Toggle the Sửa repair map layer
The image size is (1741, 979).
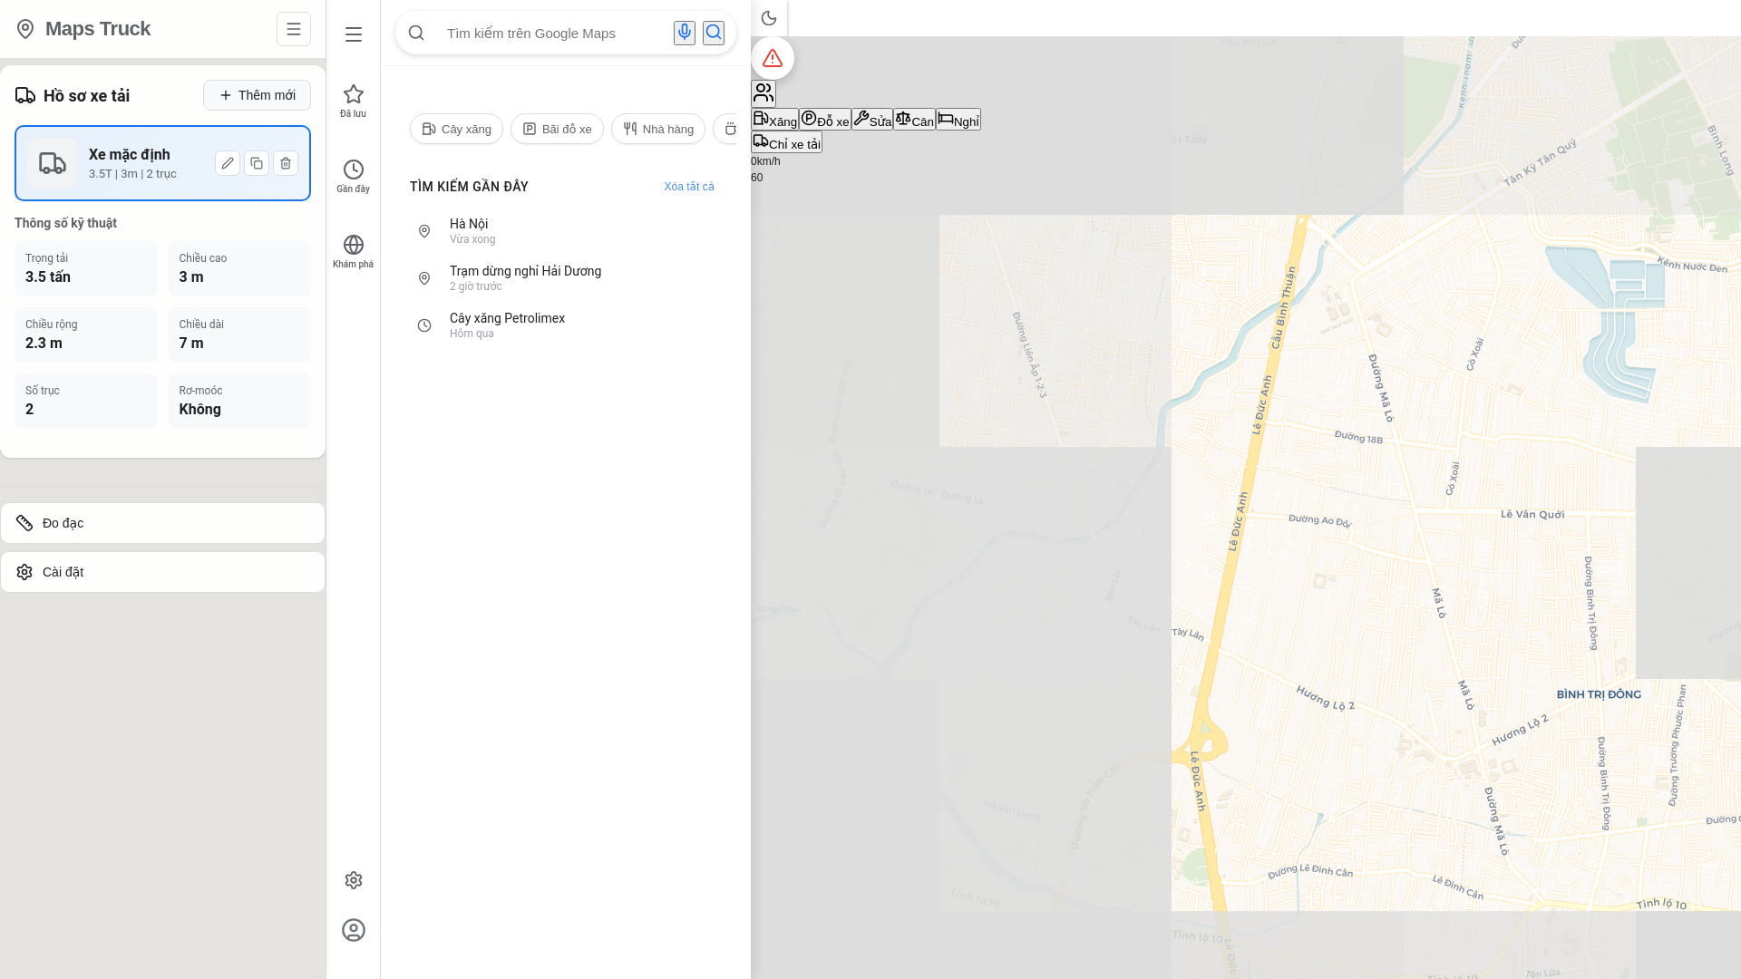point(872,120)
